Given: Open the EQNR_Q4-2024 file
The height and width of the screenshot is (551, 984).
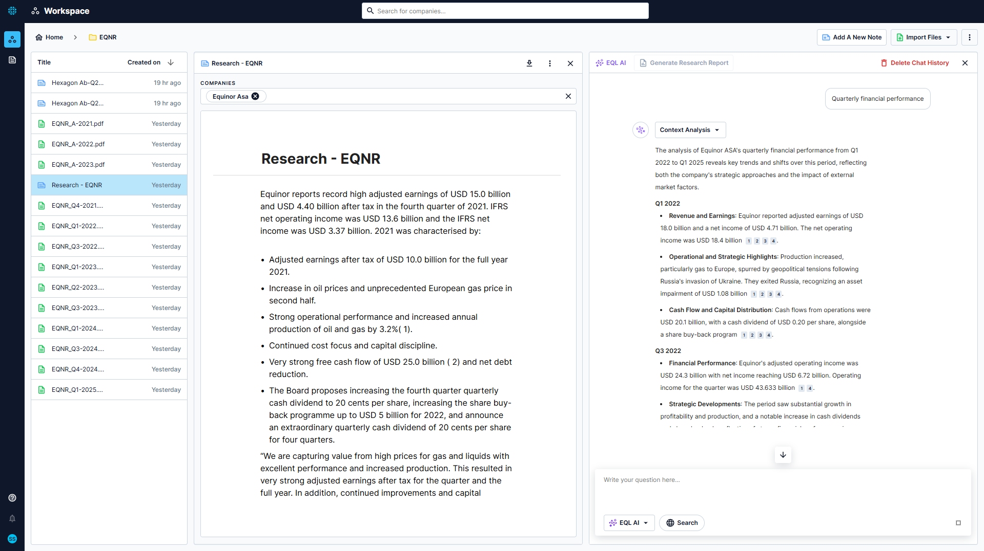Looking at the screenshot, I should tap(109, 369).
